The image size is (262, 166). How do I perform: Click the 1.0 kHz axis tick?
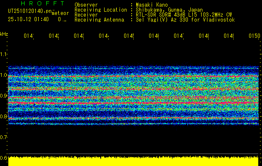pos(4,75)
